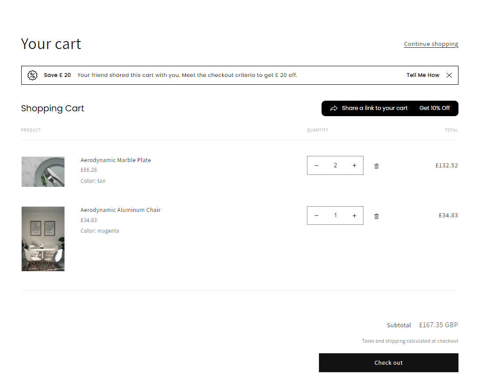Click the plus icon for the Marble Plate quantity
Viewport: 481px width, 378px height.
[354, 165]
